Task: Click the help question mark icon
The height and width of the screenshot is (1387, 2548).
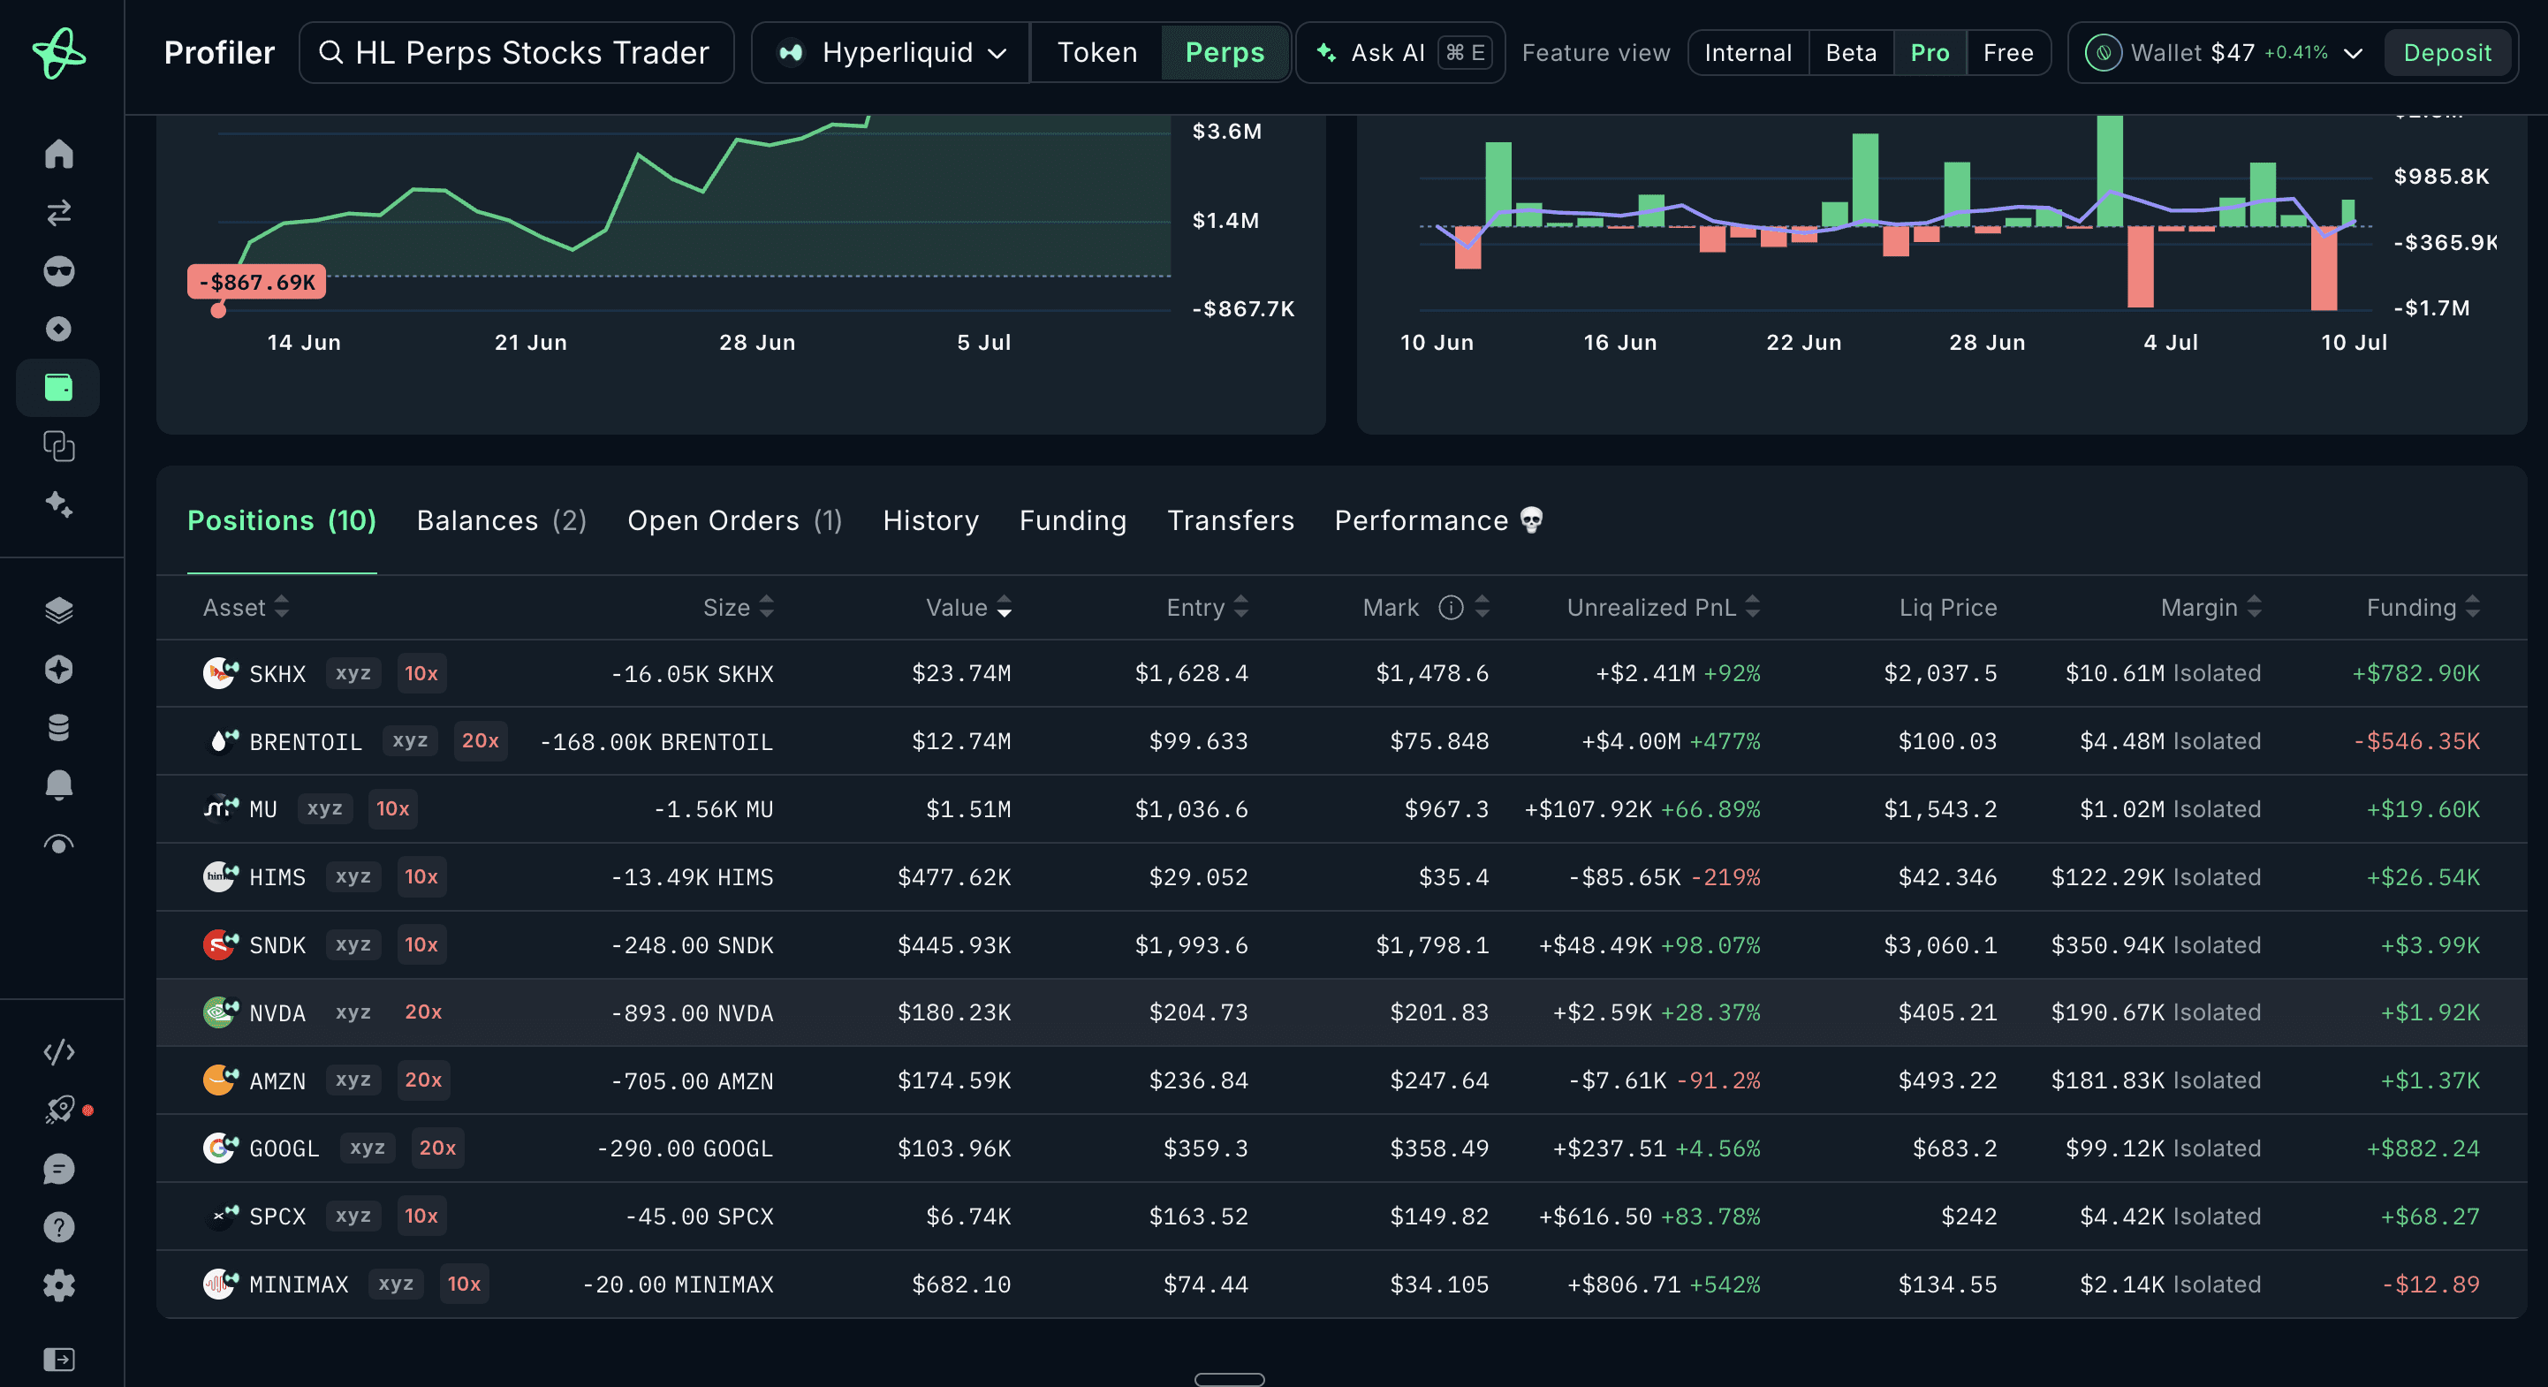Action: tap(58, 1227)
